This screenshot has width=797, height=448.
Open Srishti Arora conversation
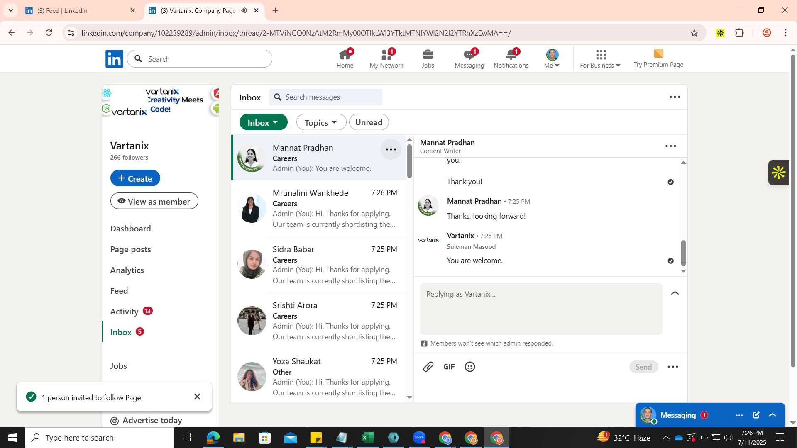(319, 321)
